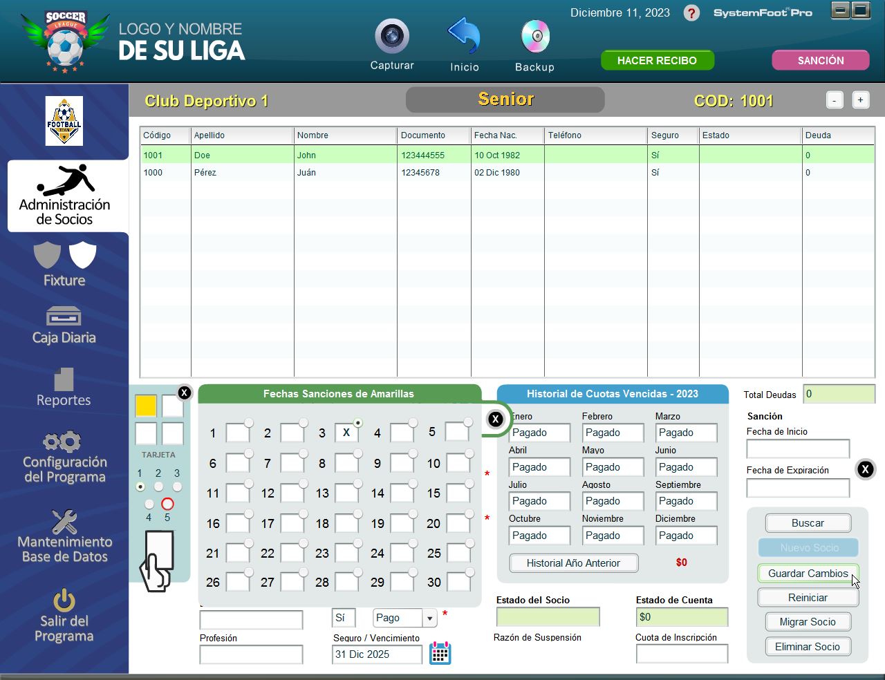Open Configuración del Programa
885x680 pixels.
pos(64,457)
